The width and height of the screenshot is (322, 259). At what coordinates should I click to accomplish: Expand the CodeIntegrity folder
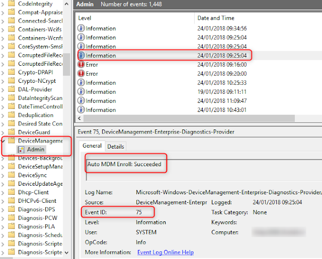[3, 4]
